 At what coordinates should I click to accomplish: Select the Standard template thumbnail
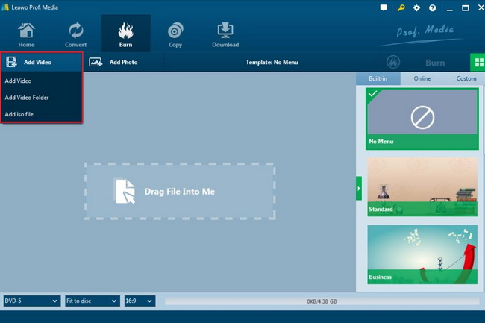tap(422, 186)
